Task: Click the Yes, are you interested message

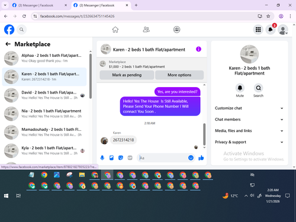Action: point(177,92)
